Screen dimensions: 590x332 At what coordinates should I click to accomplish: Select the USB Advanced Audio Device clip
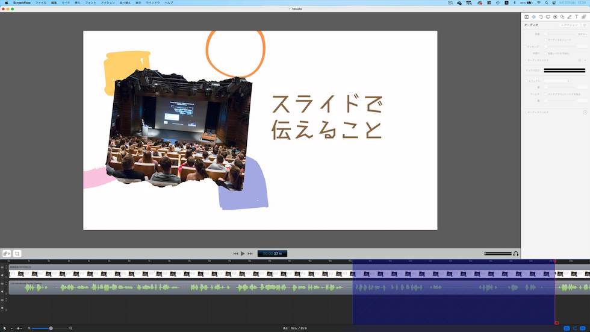299,287
